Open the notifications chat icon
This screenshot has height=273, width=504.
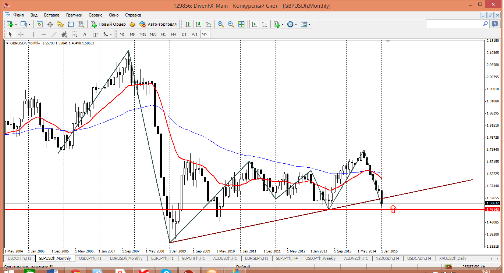coord(495,24)
